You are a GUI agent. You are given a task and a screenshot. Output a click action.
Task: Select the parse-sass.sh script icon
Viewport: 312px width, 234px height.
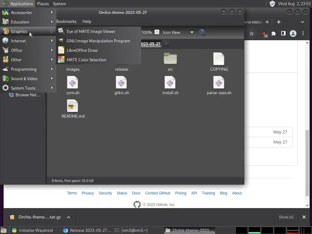(x=219, y=82)
